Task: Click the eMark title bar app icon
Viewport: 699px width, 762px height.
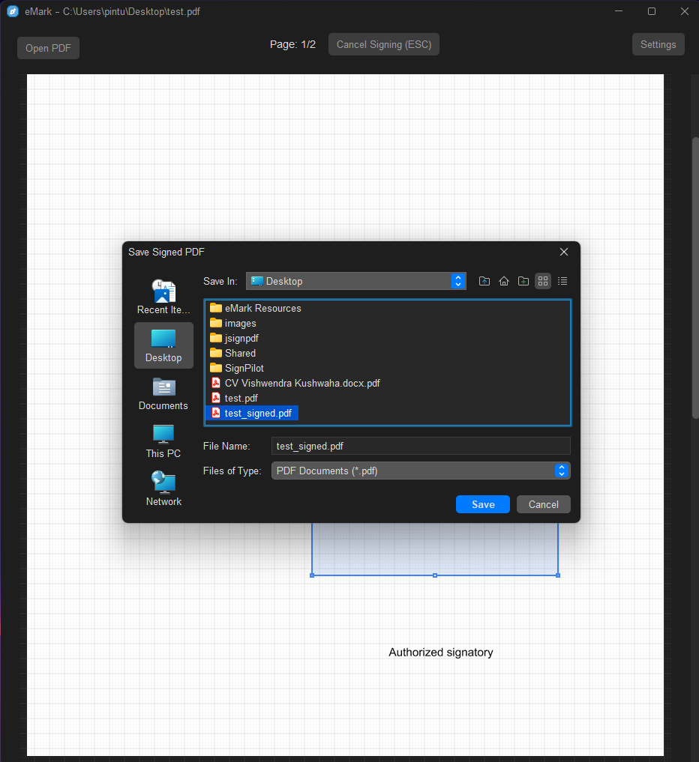Action: 13,11
